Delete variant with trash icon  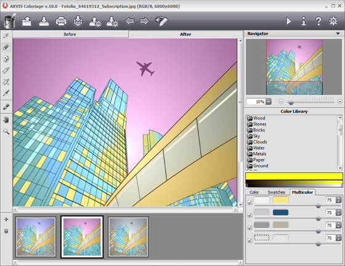click(6, 231)
